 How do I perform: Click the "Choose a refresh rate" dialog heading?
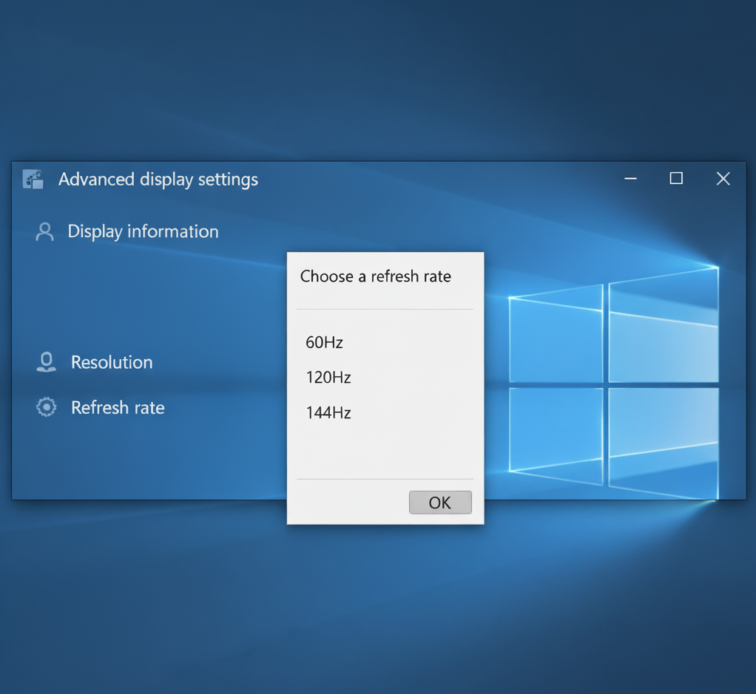pyautogui.click(x=375, y=276)
